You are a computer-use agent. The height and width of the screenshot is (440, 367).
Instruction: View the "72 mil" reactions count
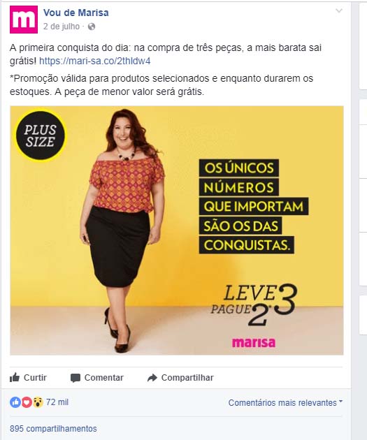[x=57, y=402]
